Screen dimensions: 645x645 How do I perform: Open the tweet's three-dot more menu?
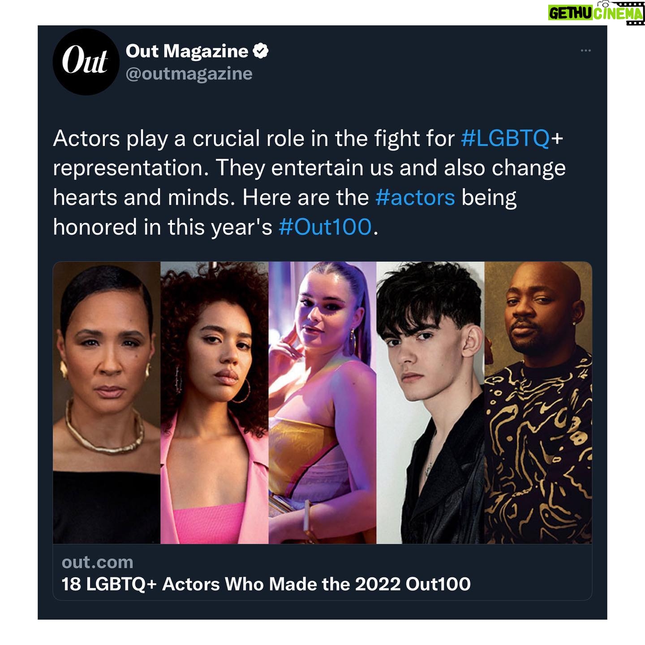click(x=585, y=51)
